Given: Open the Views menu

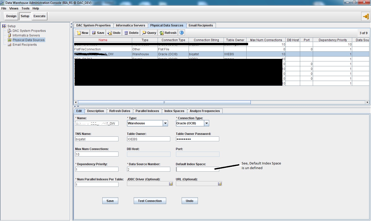Looking at the screenshot, I should (x=14, y=8).
